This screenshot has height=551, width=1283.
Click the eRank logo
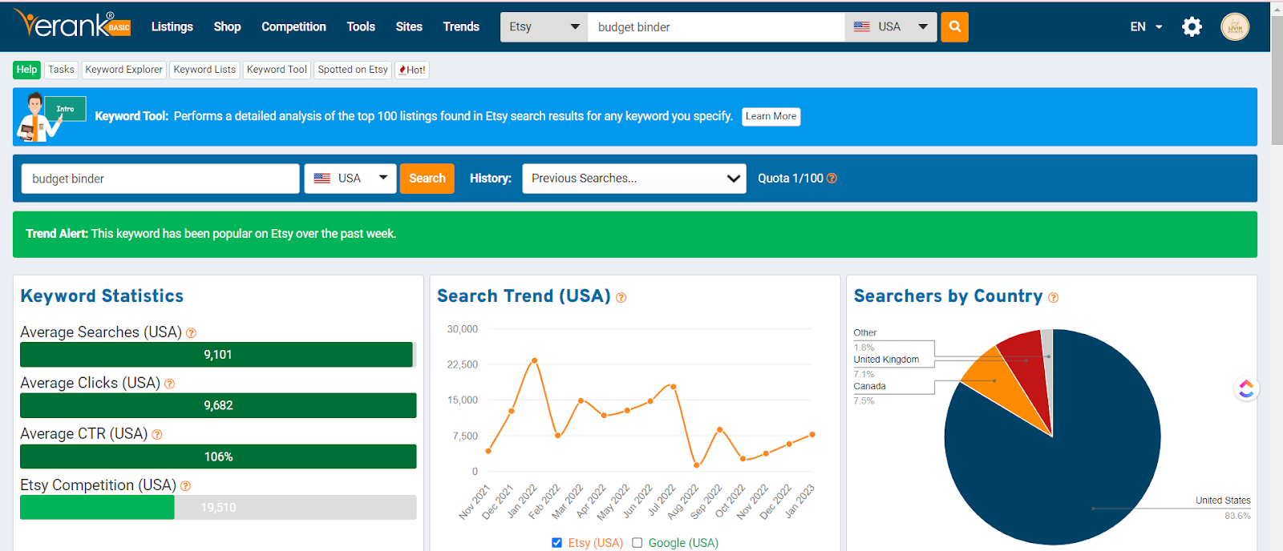(x=72, y=26)
